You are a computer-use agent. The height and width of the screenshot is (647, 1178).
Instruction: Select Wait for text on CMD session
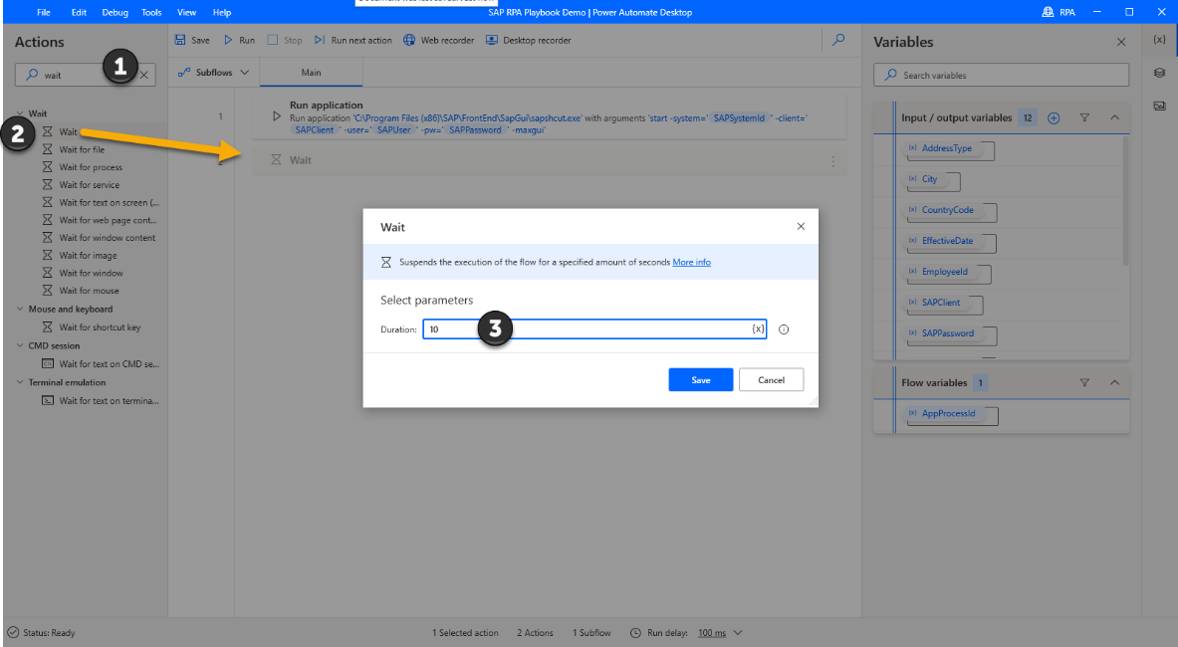point(109,364)
